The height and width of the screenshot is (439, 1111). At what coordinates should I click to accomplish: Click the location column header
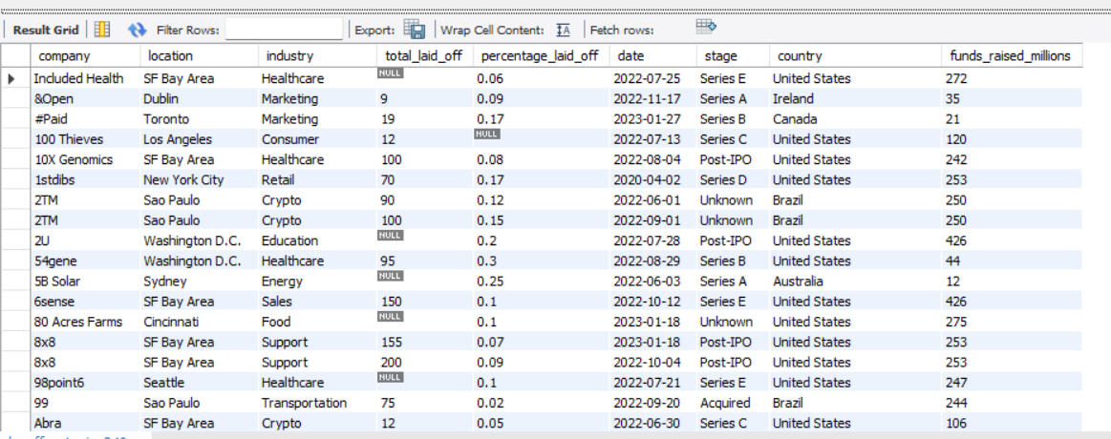point(169,56)
